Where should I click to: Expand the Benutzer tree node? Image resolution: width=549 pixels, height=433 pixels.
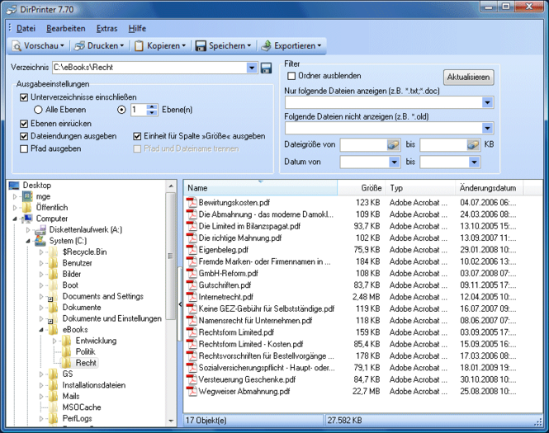click(x=41, y=263)
